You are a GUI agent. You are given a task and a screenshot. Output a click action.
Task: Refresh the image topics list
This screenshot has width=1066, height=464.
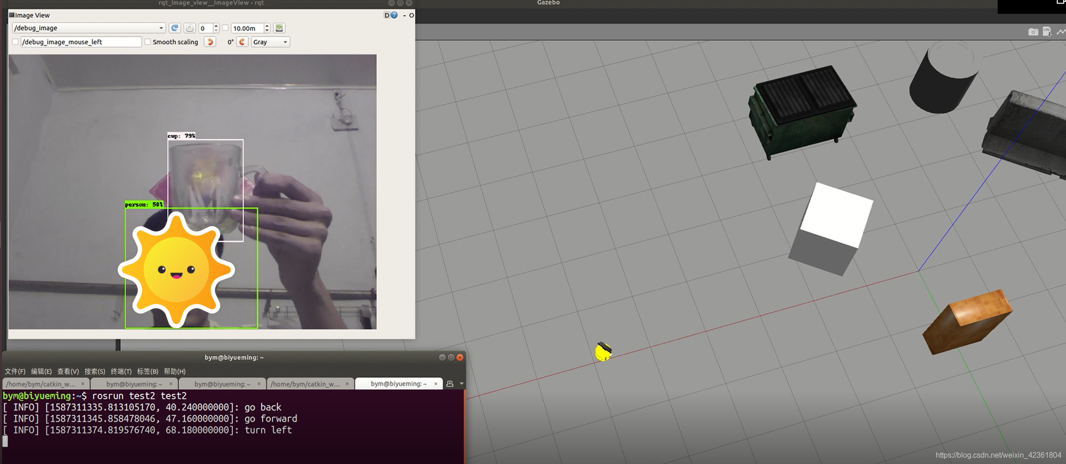175,28
